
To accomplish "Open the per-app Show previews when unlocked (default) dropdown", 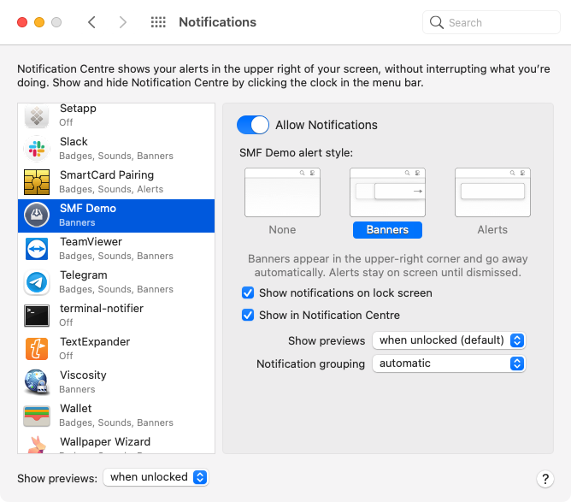I will click(449, 340).
